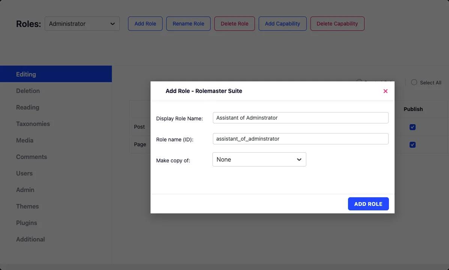Click the Page row label

(140, 144)
